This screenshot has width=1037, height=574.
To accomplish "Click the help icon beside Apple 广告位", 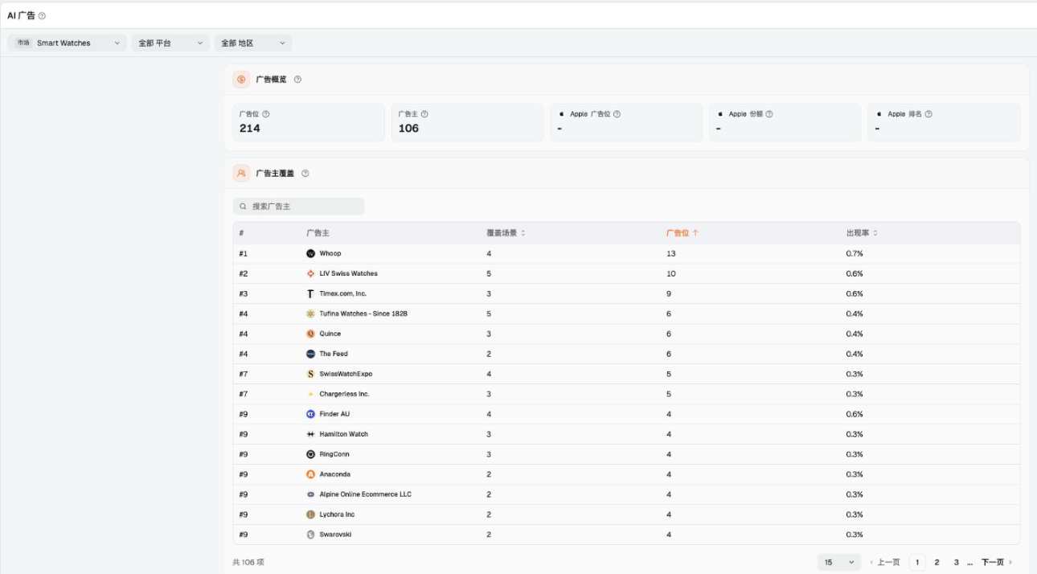I will pos(617,114).
